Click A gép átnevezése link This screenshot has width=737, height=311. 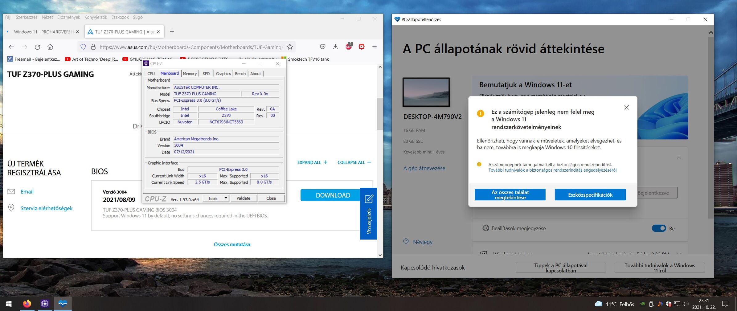pyautogui.click(x=424, y=168)
